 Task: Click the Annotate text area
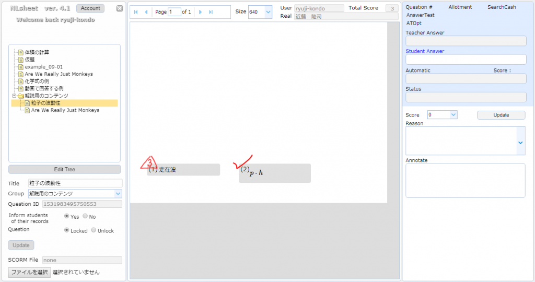(465, 181)
